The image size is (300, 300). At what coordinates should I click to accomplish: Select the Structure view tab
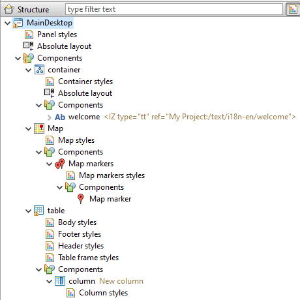coord(27,10)
